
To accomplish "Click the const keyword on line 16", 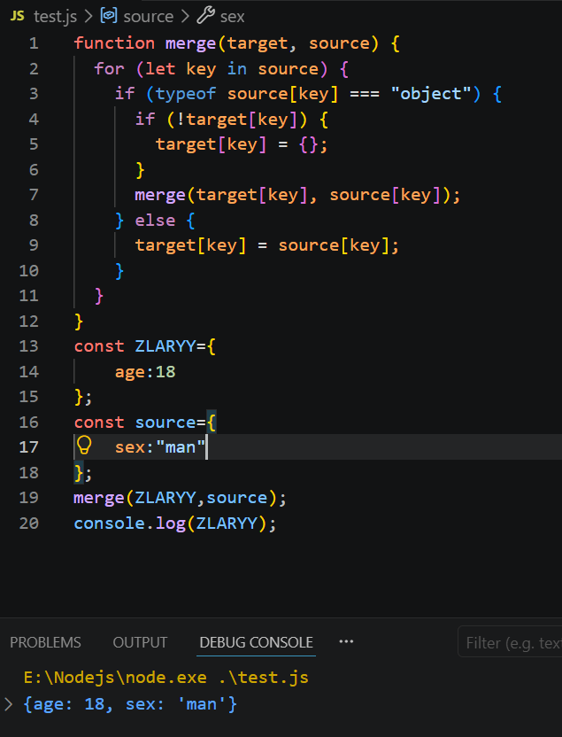I will [98, 423].
